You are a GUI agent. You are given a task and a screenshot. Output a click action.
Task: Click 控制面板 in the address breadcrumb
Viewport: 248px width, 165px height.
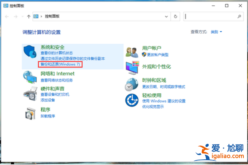click(x=52, y=16)
